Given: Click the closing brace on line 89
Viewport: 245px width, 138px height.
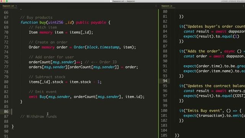Looking at the screenshot, I should pos(13,127).
